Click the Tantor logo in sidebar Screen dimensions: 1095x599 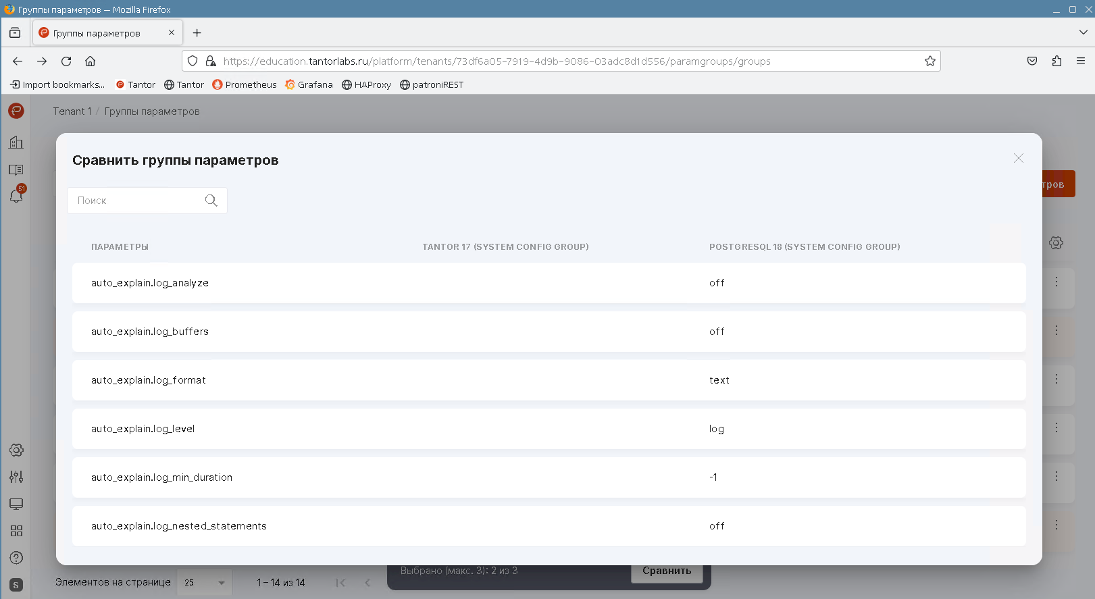coord(16,111)
